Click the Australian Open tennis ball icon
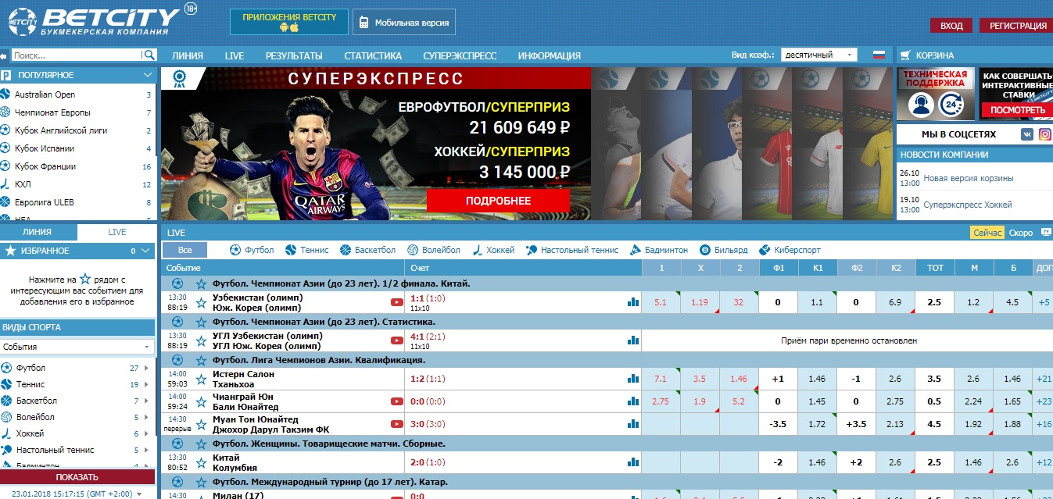The image size is (1053, 499). pos(6,94)
